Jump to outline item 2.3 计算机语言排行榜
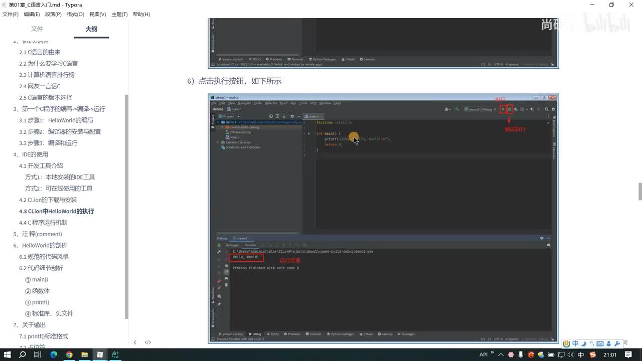The width and height of the screenshot is (642, 361). click(47, 75)
